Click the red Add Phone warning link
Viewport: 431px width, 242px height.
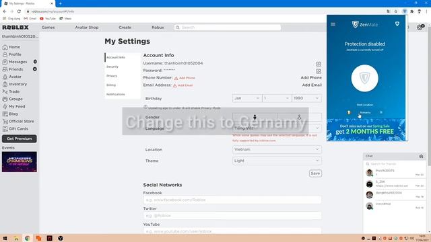click(185, 78)
